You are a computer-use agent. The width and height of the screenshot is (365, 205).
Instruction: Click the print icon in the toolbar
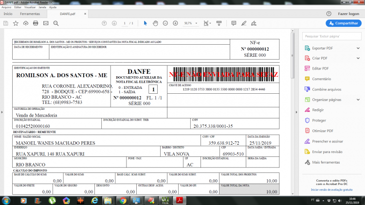[36, 23]
